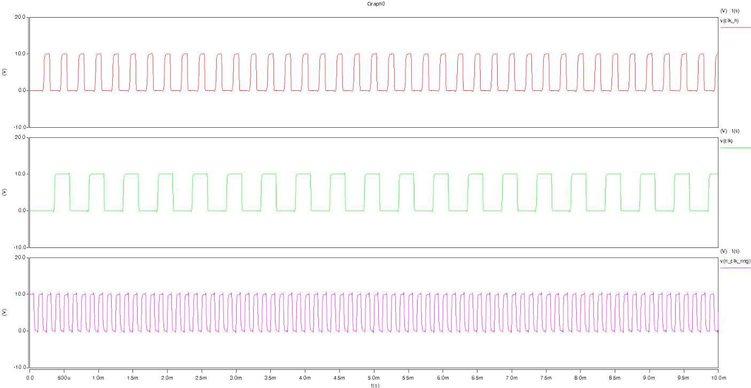The height and width of the screenshot is (388, 751).
Task: Click the 10.0 y-axis tick of the clk plot
Action: click(x=20, y=174)
